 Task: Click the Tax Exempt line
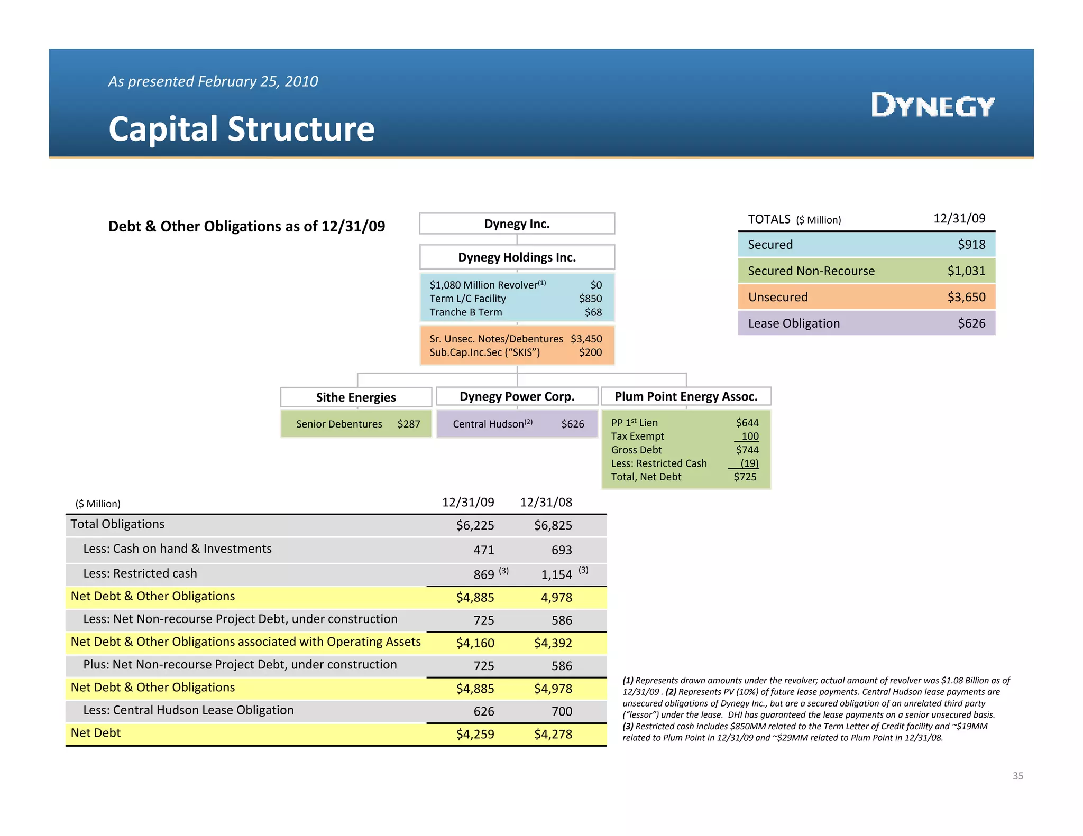tap(685, 436)
